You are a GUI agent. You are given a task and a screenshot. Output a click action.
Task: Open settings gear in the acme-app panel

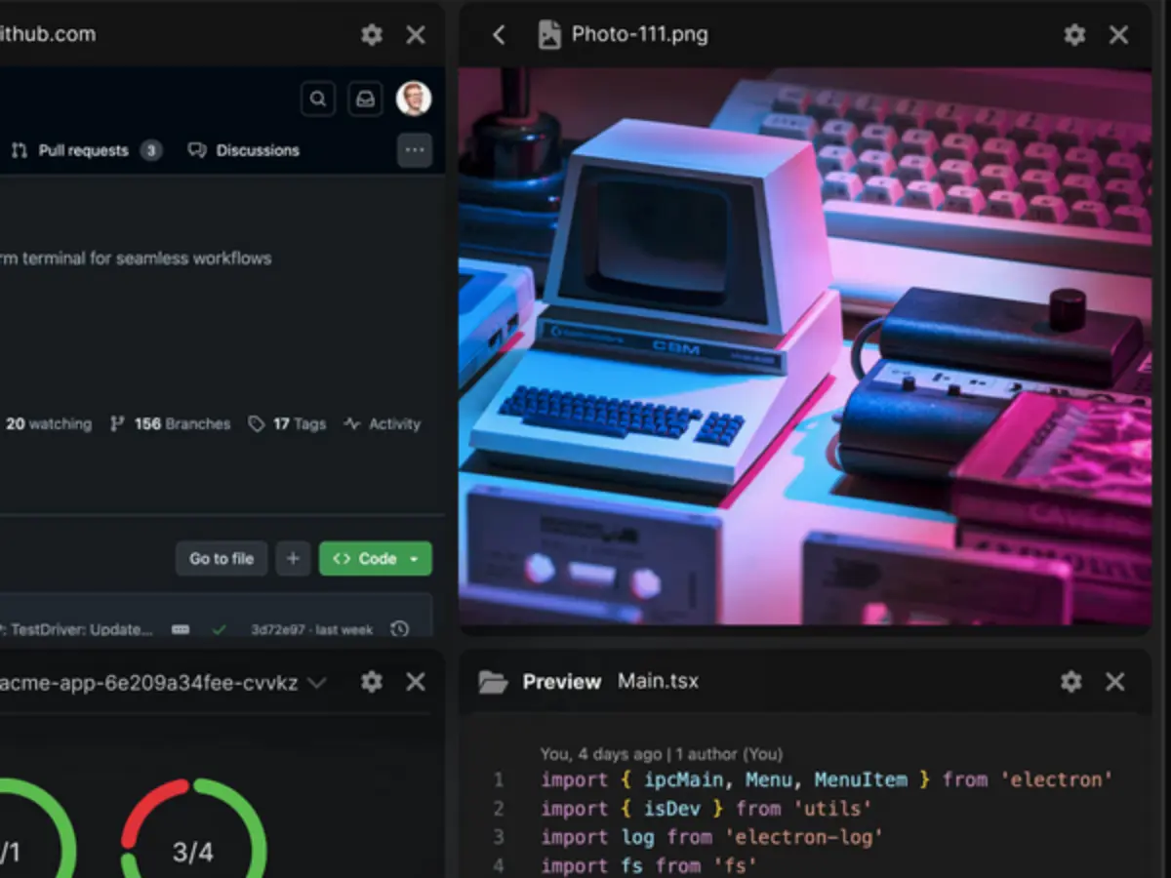(x=372, y=682)
